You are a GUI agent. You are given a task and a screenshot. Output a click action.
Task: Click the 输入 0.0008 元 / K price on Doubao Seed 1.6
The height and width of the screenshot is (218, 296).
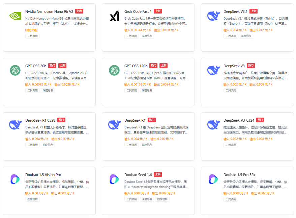click(137, 193)
